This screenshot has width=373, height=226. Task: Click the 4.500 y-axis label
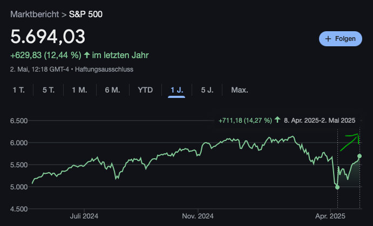click(x=19, y=209)
